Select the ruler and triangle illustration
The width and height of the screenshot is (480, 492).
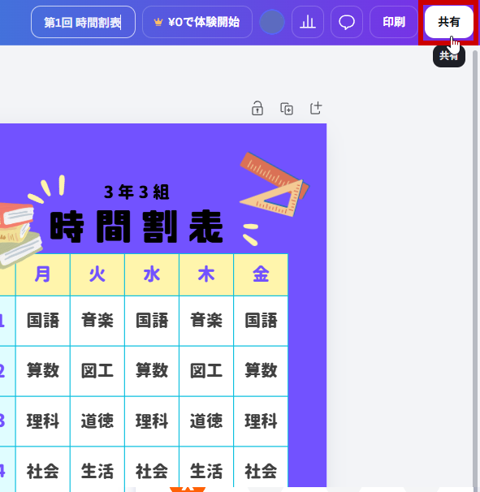pos(275,184)
